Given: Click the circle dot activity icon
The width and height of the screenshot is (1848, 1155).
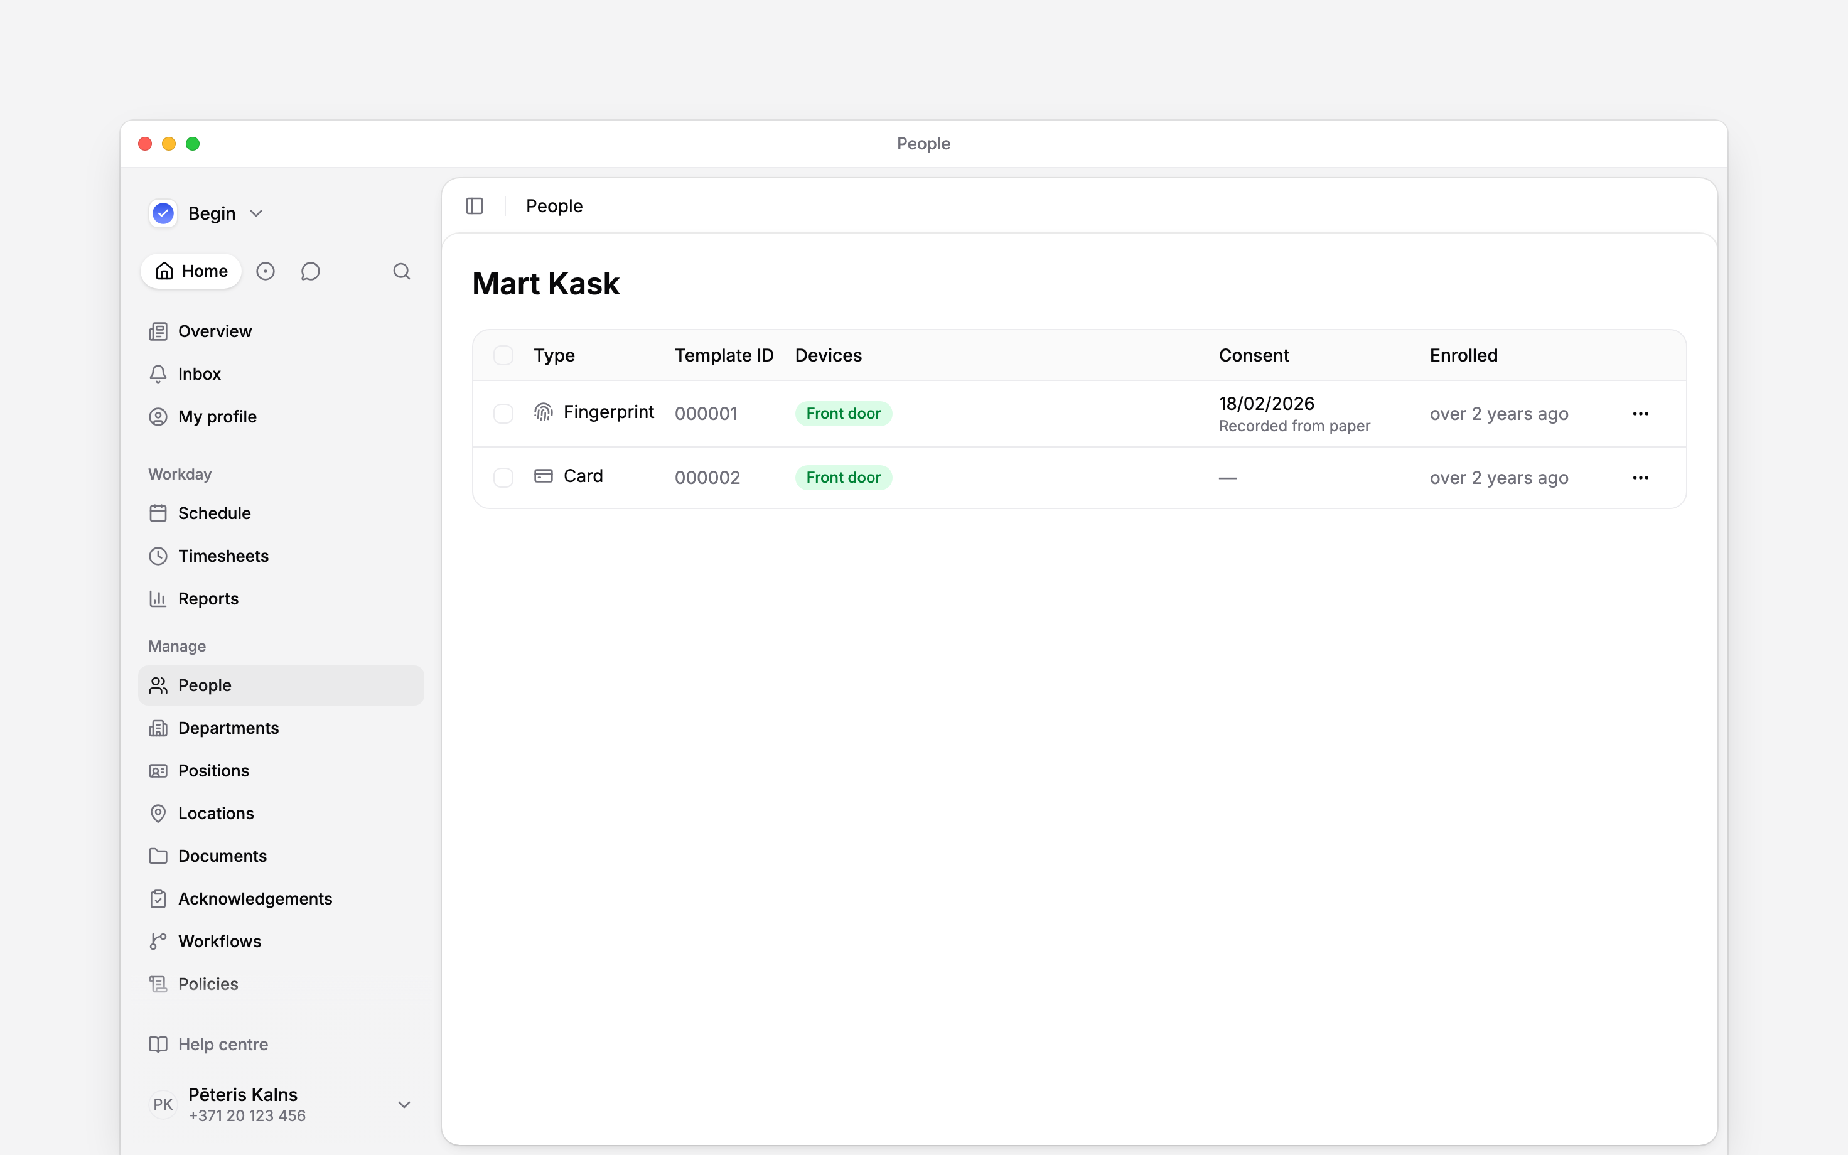Looking at the screenshot, I should (265, 271).
